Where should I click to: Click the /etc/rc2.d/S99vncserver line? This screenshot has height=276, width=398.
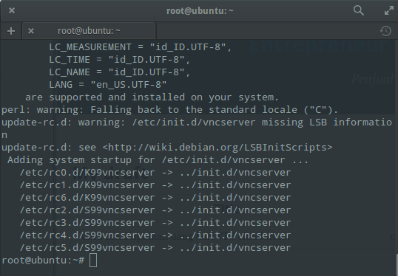point(155,210)
